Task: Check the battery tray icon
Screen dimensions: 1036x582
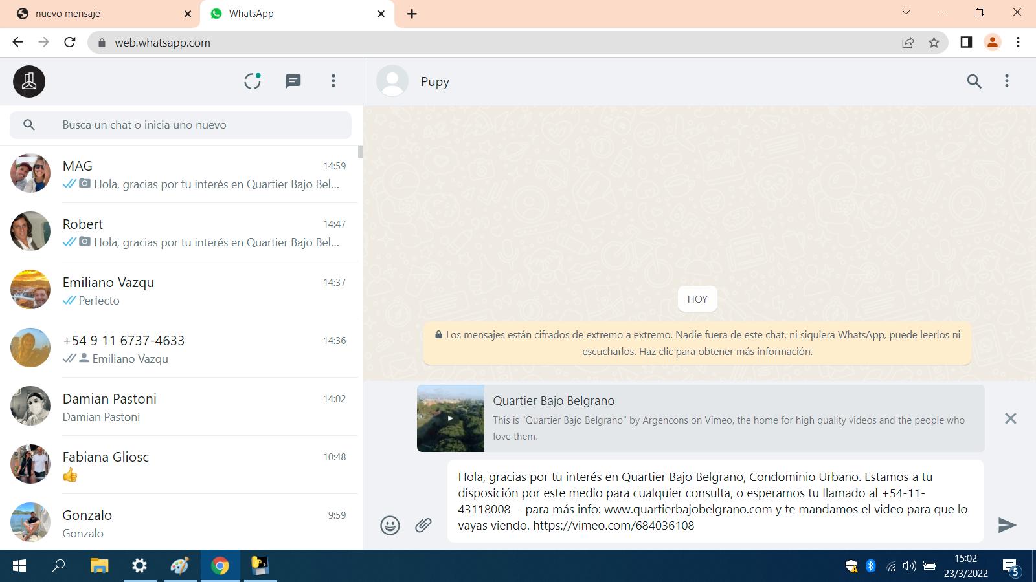Action: (929, 566)
